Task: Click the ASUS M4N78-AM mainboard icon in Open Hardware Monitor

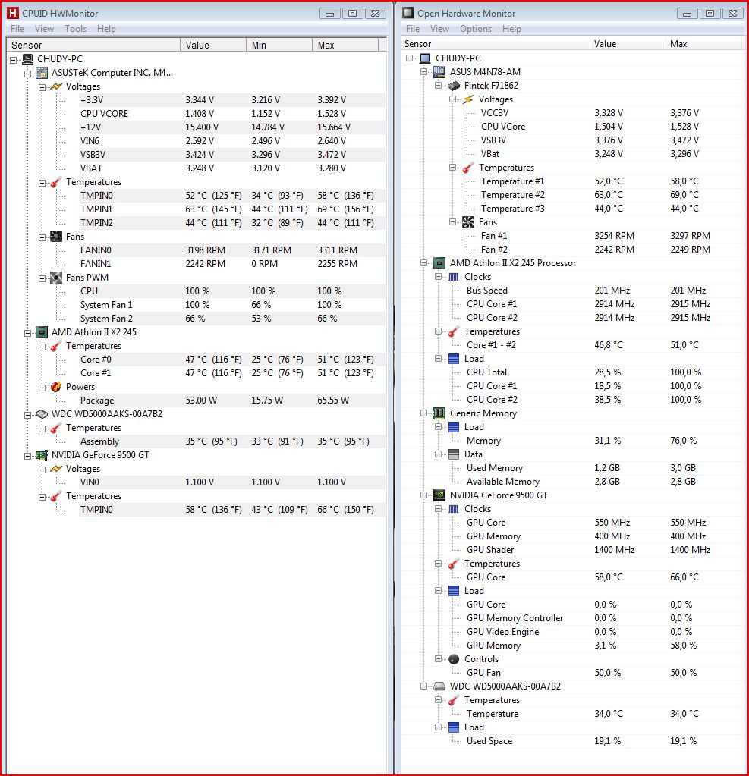Action: click(x=439, y=72)
